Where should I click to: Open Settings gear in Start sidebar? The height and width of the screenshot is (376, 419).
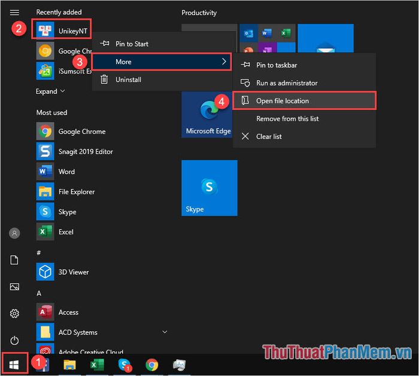15,313
